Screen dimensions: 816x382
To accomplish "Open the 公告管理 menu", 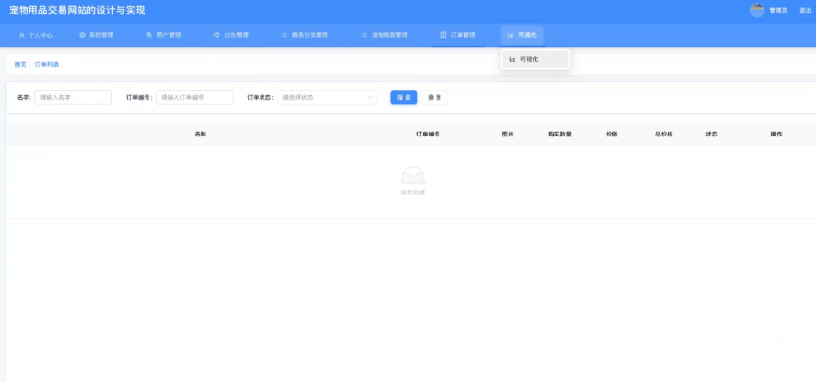I will tap(230, 35).
